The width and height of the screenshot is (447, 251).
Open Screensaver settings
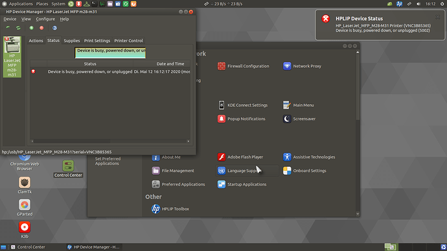[x=299, y=118]
